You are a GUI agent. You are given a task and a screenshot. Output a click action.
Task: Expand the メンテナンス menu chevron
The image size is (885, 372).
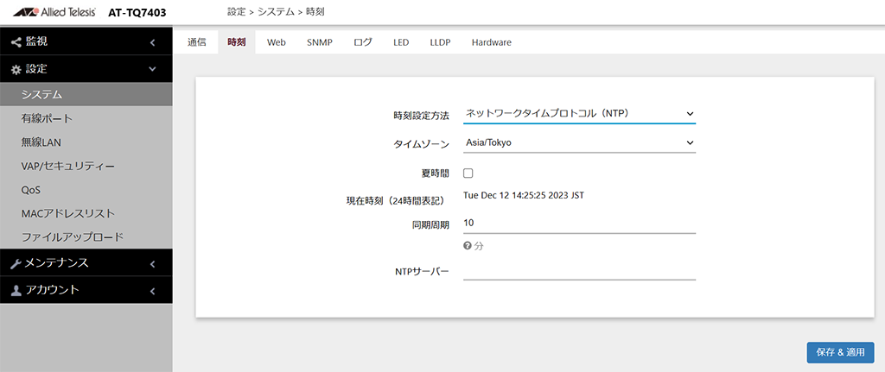(x=152, y=263)
